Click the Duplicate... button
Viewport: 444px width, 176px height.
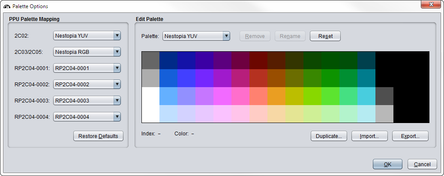coord(329,136)
